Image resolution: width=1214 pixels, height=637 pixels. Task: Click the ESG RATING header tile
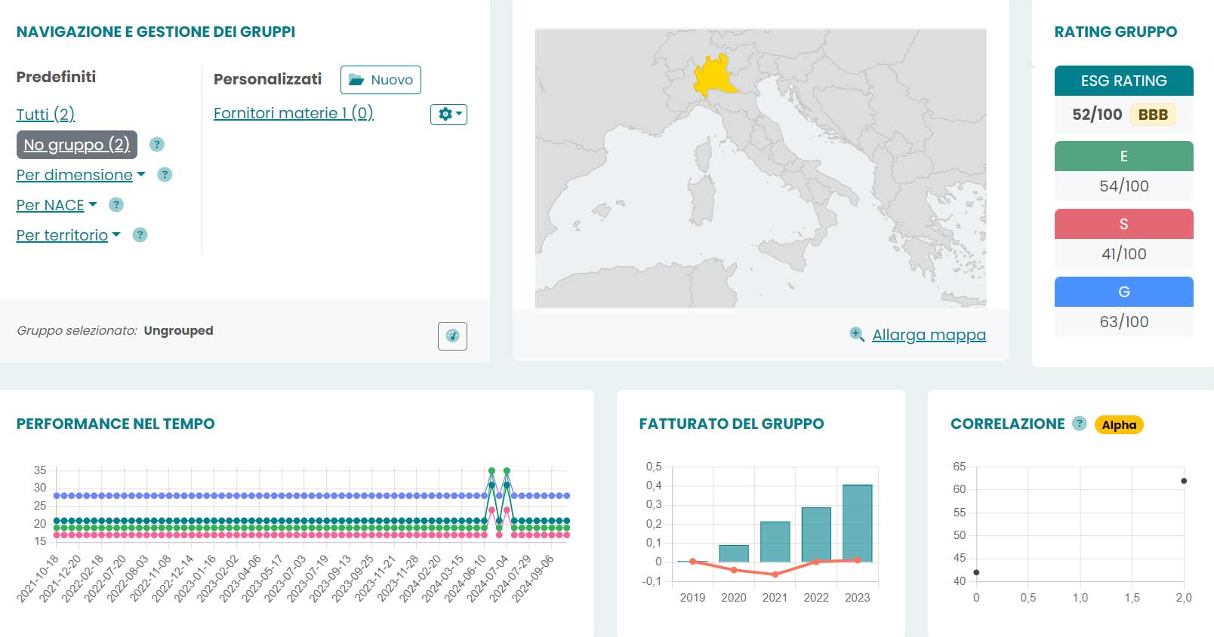[x=1123, y=81]
